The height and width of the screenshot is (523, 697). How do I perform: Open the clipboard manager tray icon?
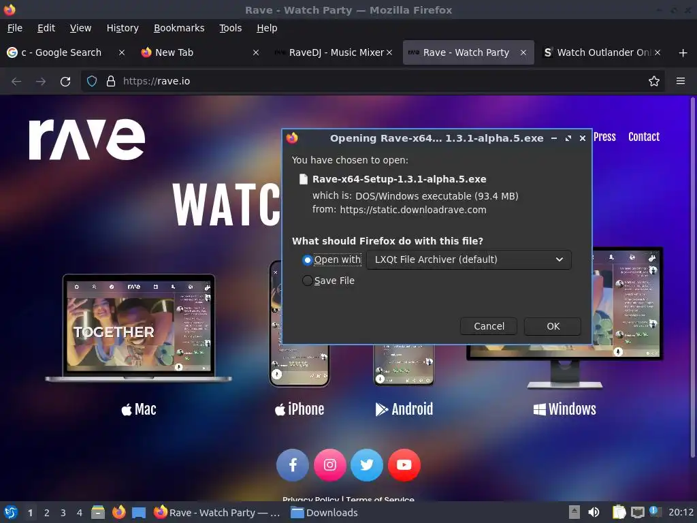(x=619, y=513)
